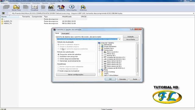Image resolution: width=195 pixels, height=110 pixels.
Task: Select Disco Local (C:) drive
Action: (112, 52)
